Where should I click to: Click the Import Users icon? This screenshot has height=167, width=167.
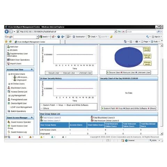coord(8,64)
